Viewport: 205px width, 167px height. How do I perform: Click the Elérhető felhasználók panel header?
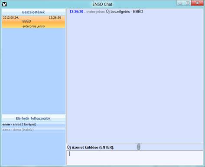[33, 119]
